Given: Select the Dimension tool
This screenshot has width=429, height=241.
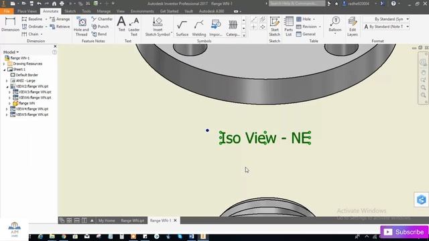Looking at the screenshot, I should (11, 24).
